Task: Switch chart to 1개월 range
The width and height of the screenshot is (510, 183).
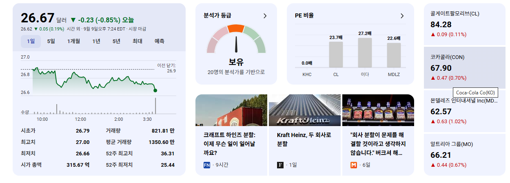Action: point(74,41)
